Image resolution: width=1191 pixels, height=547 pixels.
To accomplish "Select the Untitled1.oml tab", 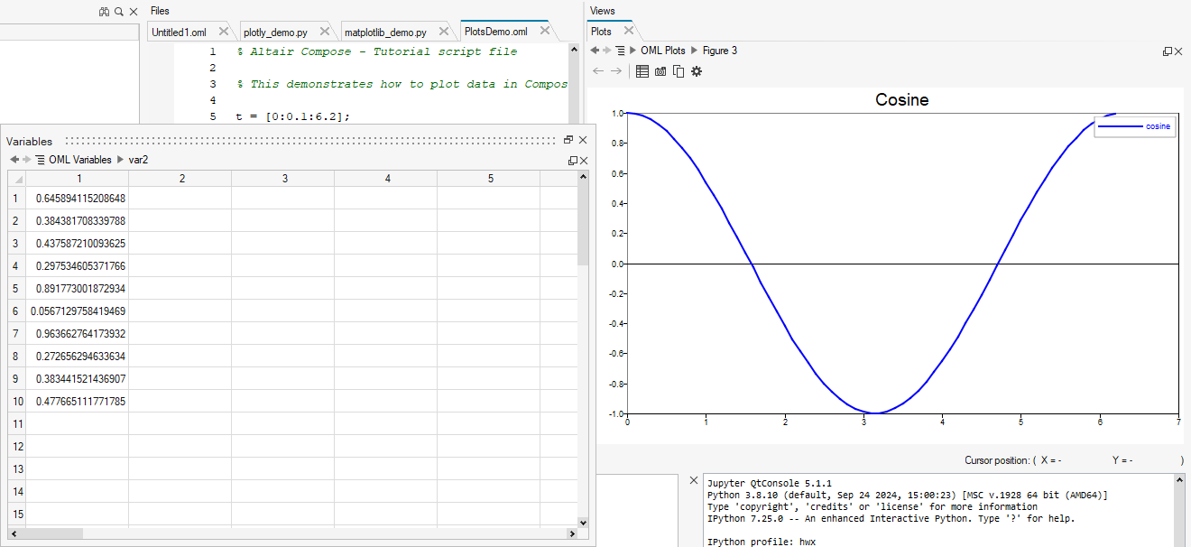I will coord(179,32).
